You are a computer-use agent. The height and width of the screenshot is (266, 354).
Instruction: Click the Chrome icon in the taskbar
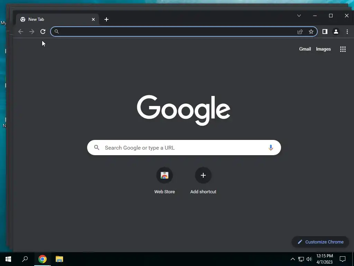tap(43, 259)
